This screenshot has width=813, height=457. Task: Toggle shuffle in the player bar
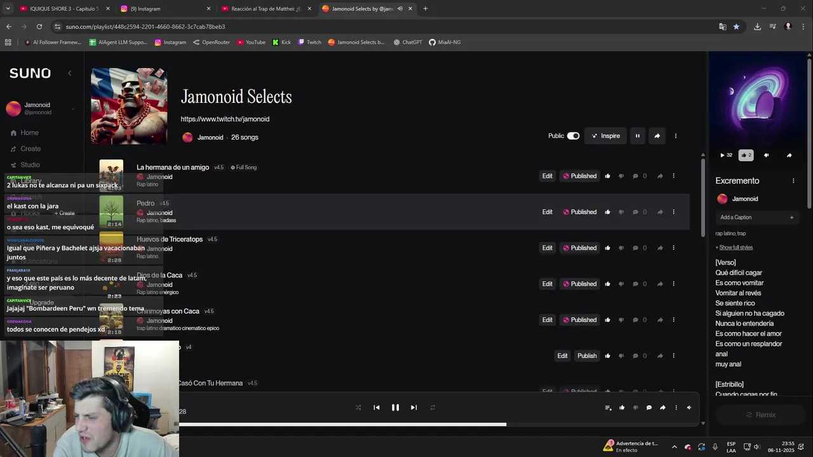[x=358, y=407]
